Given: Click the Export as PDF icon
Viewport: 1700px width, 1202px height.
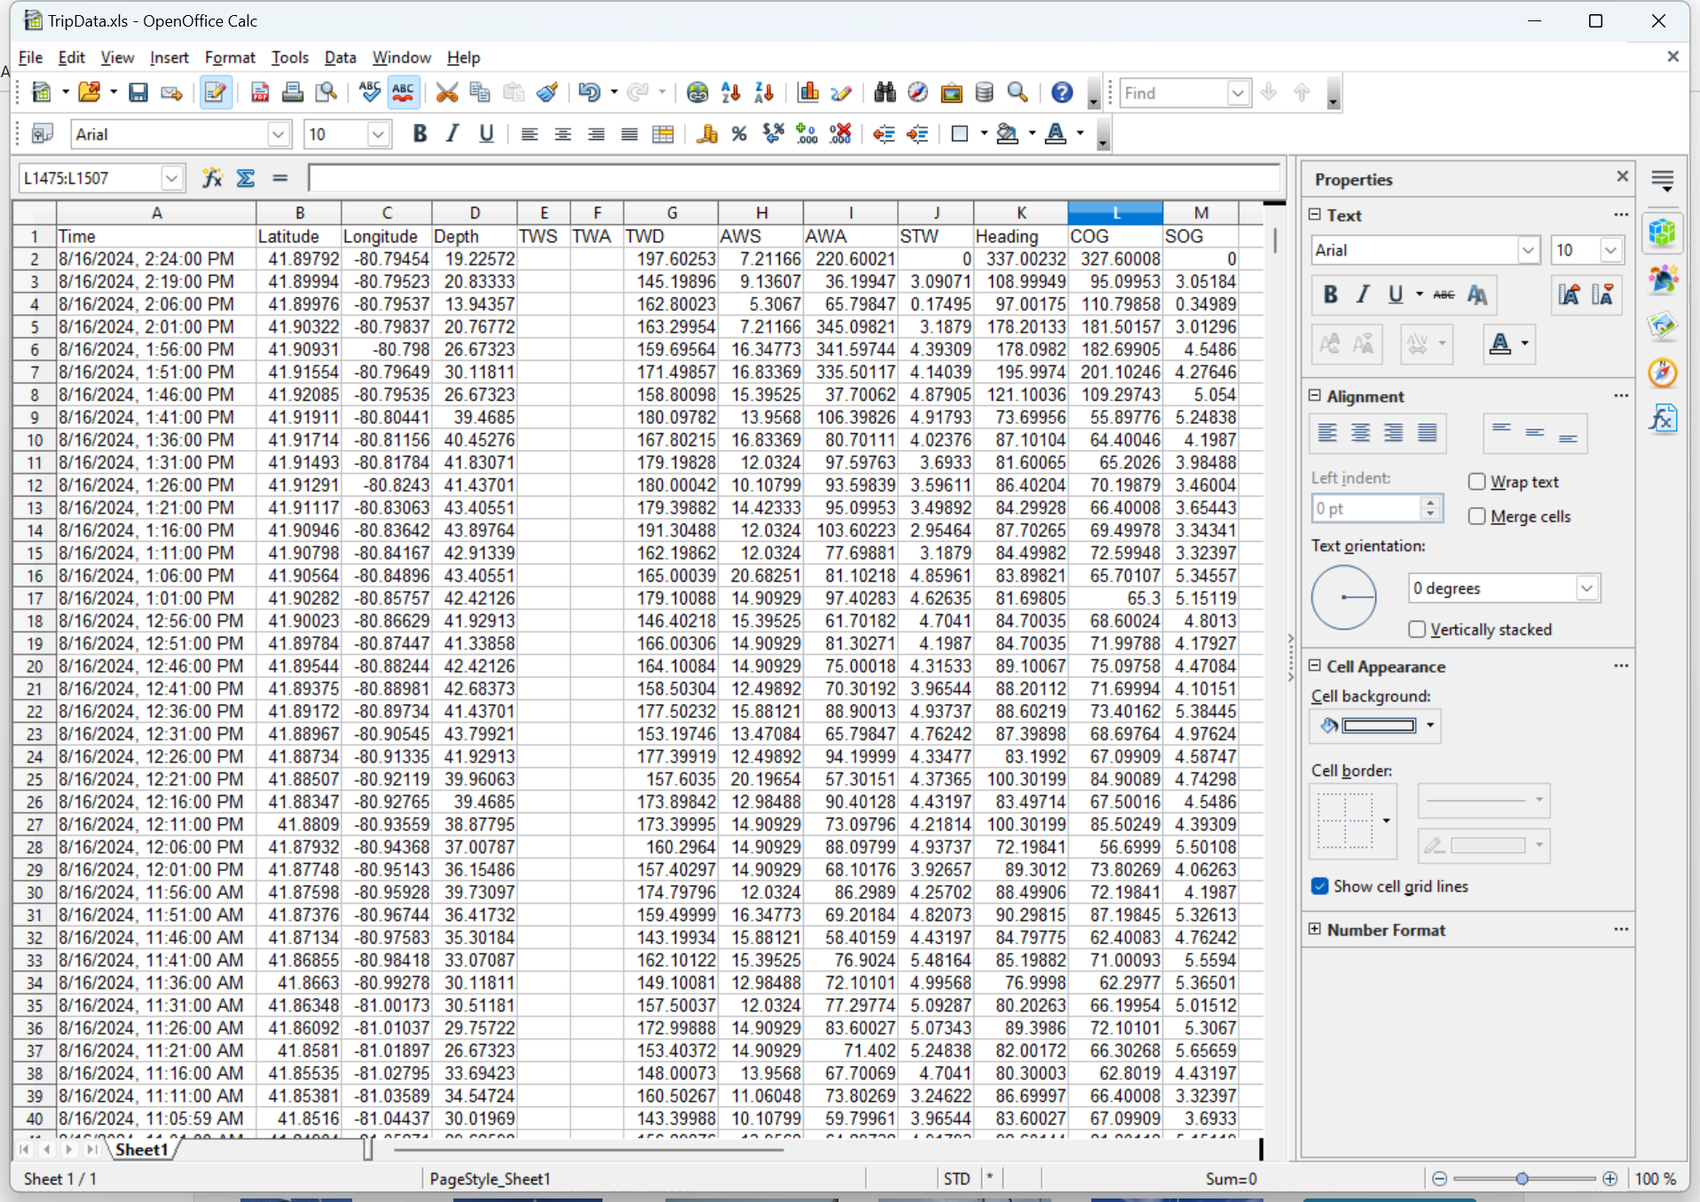Looking at the screenshot, I should 260,92.
